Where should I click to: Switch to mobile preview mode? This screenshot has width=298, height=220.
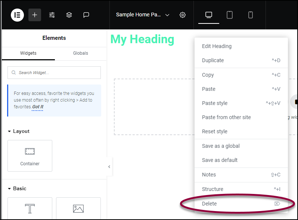point(251,15)
